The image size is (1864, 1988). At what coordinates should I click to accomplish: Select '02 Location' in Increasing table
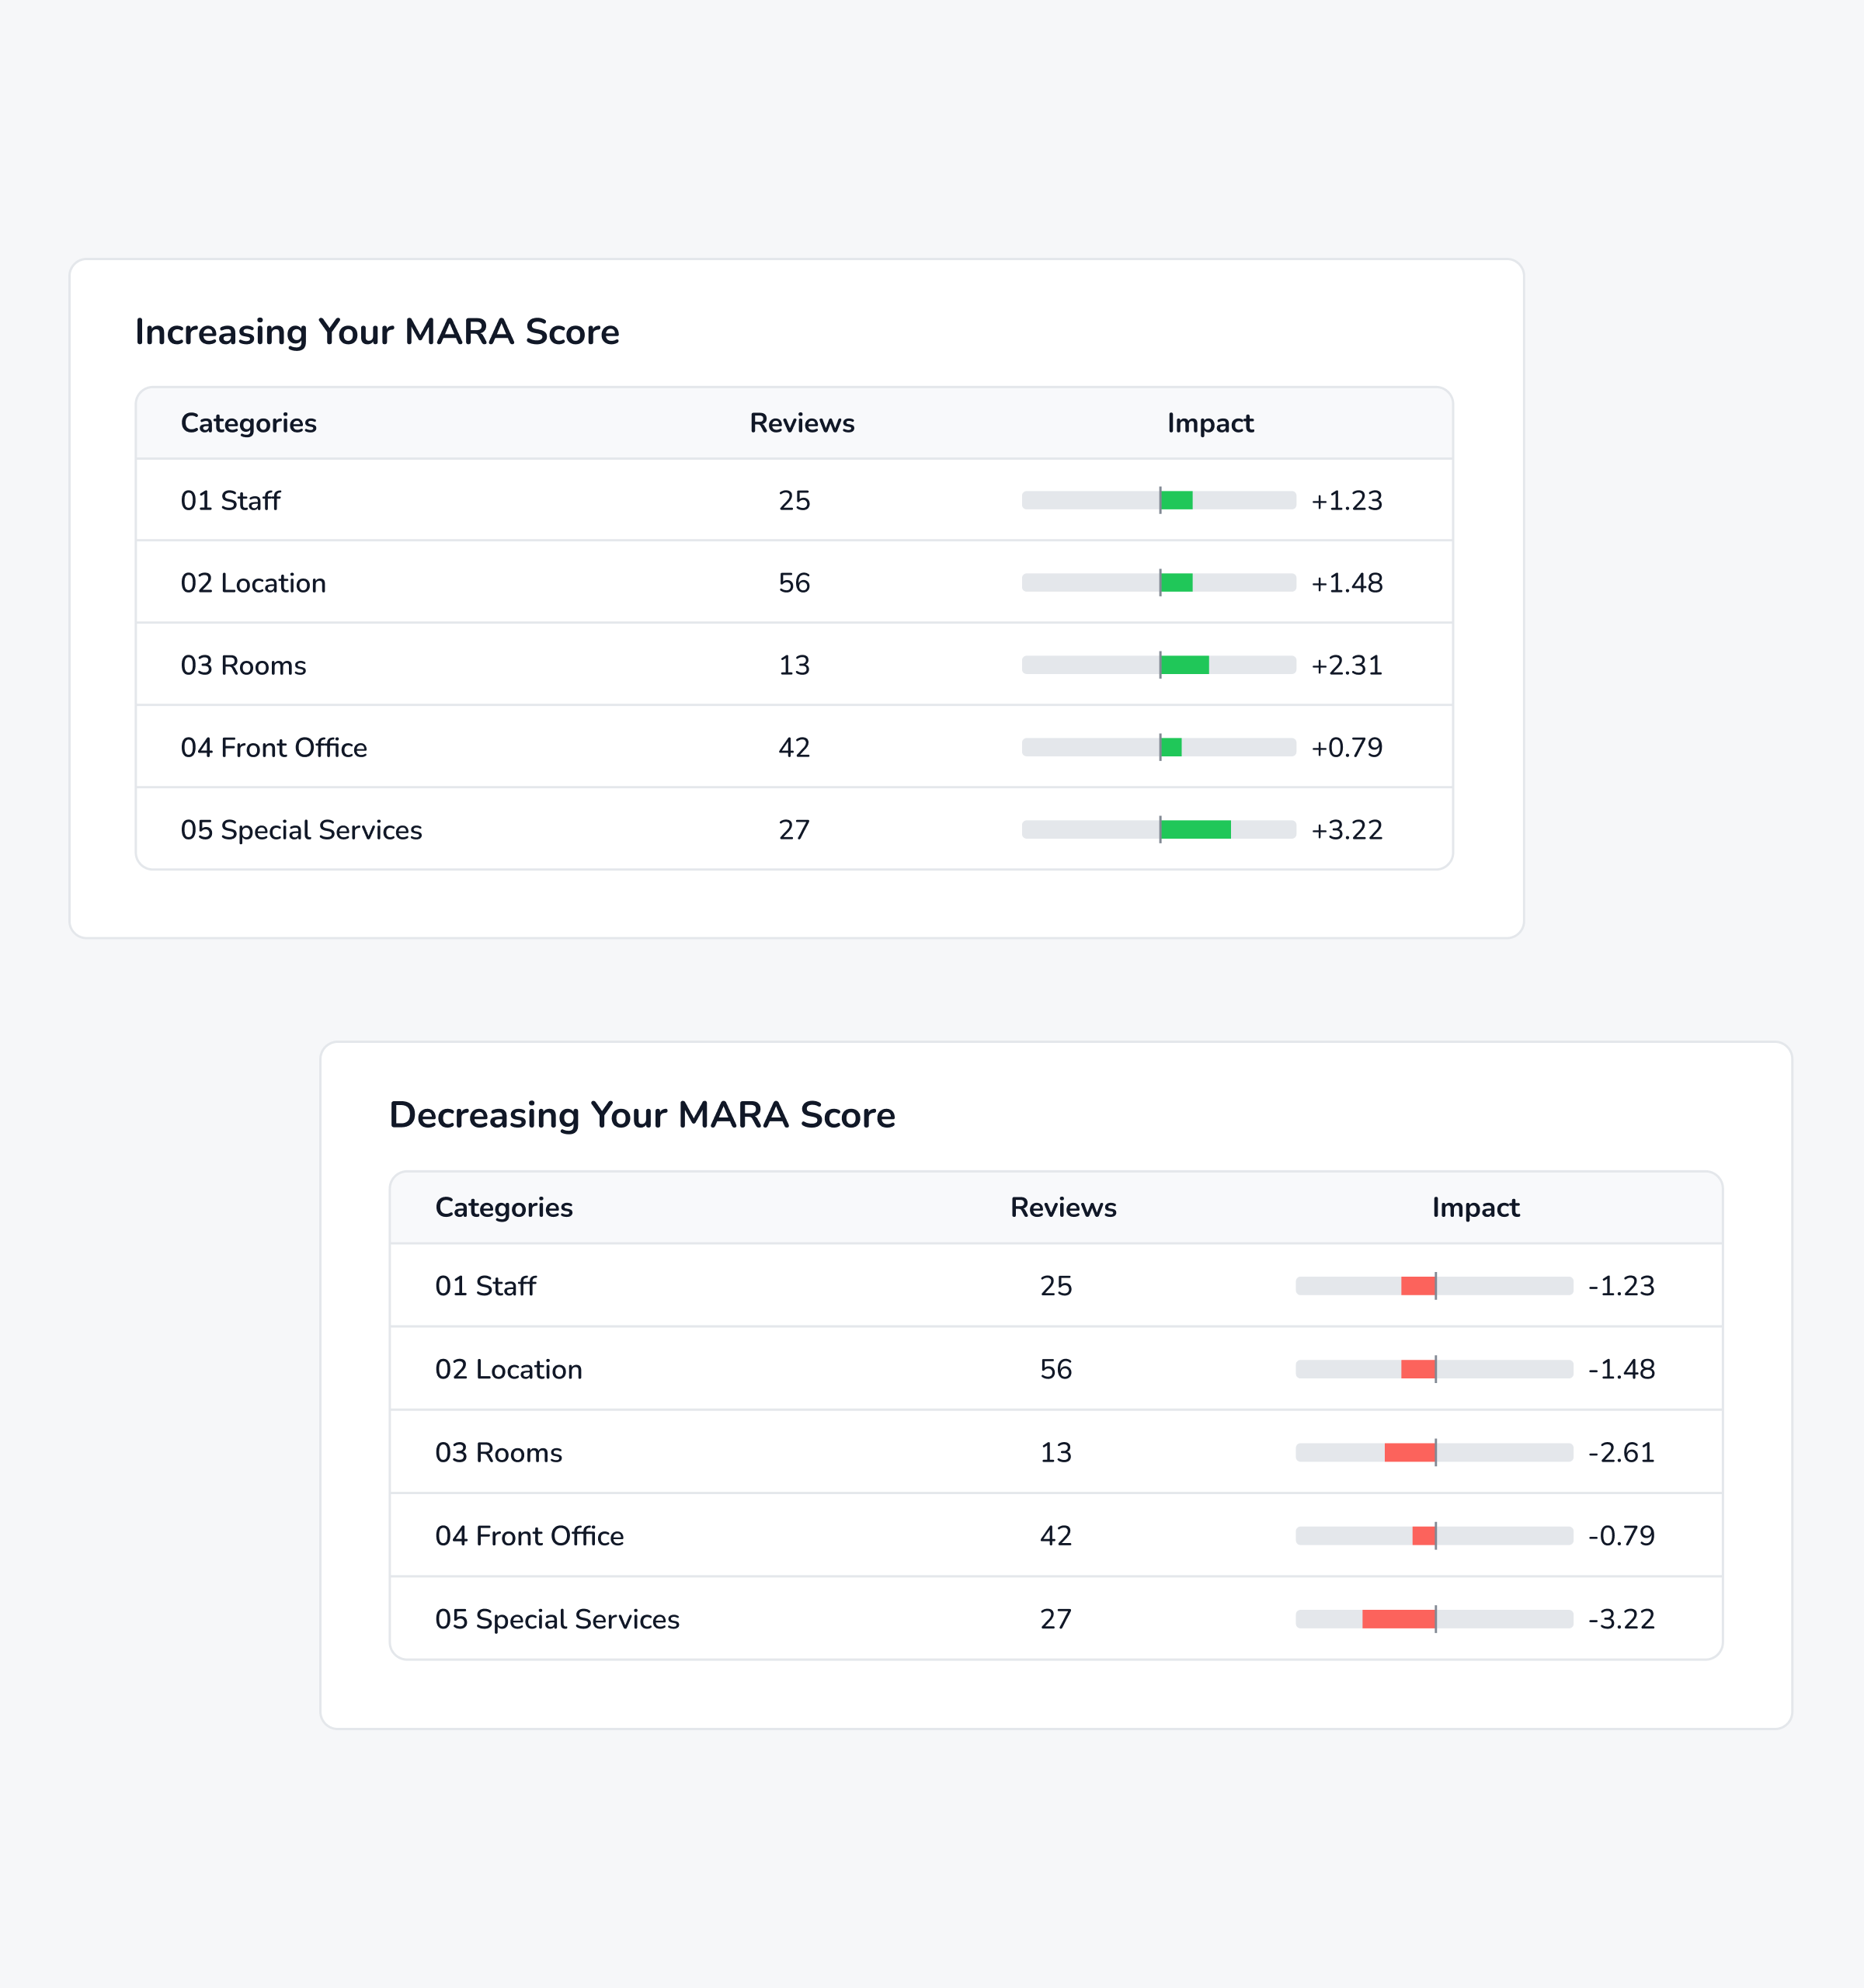click(x=253, y=583)
